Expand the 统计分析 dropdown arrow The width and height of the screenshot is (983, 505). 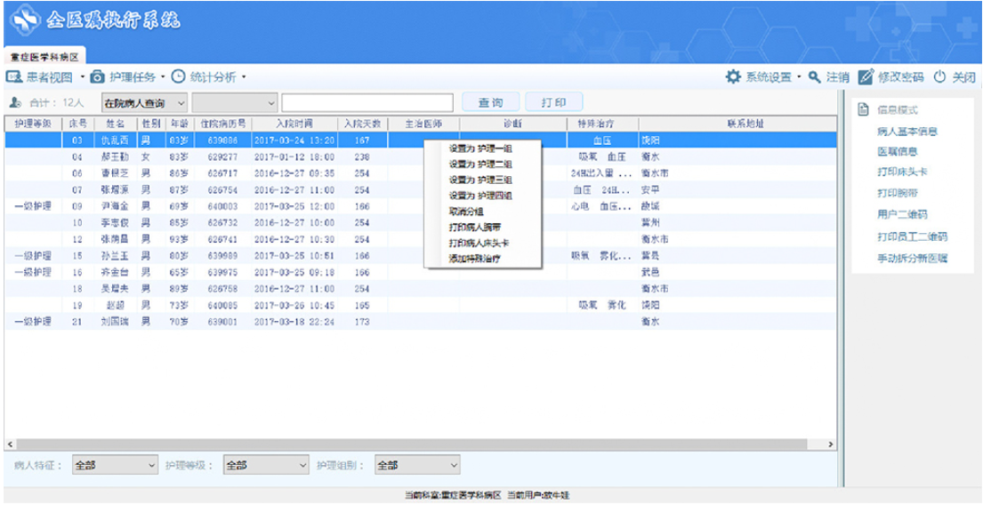tap(243, 77)
